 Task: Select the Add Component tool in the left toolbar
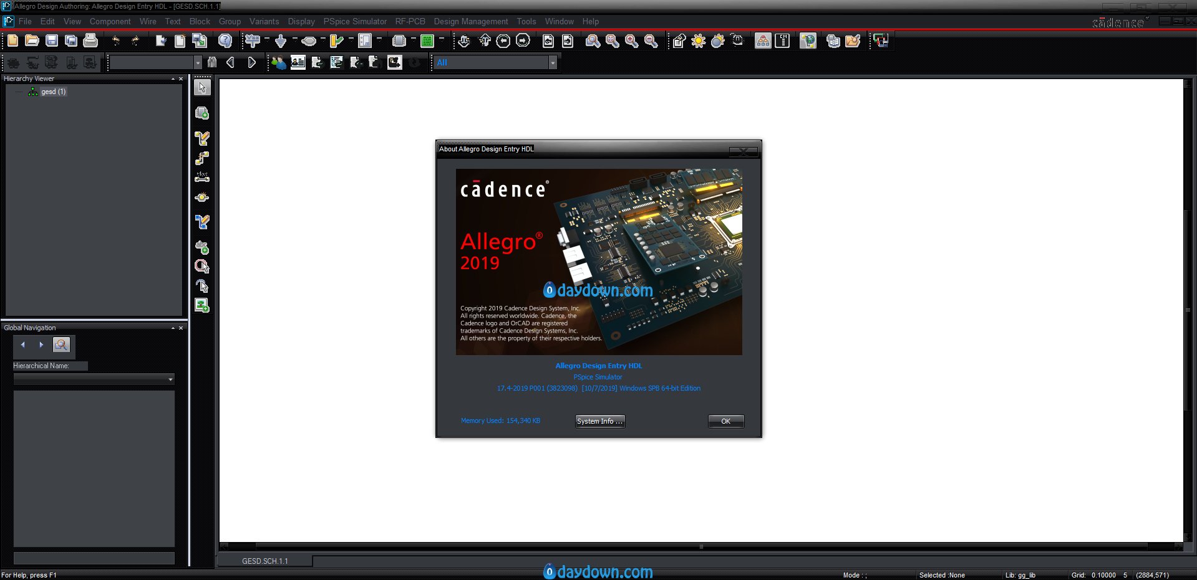(x=202, y=113)
